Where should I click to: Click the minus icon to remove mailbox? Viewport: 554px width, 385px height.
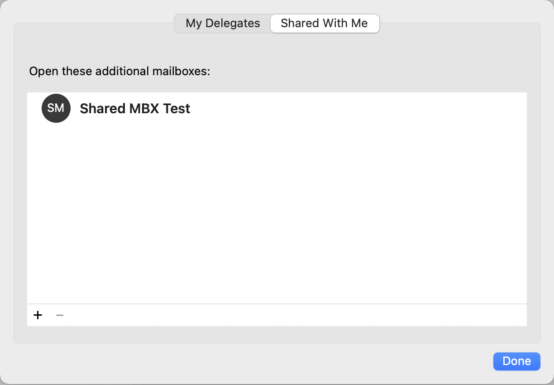point(60,315)
